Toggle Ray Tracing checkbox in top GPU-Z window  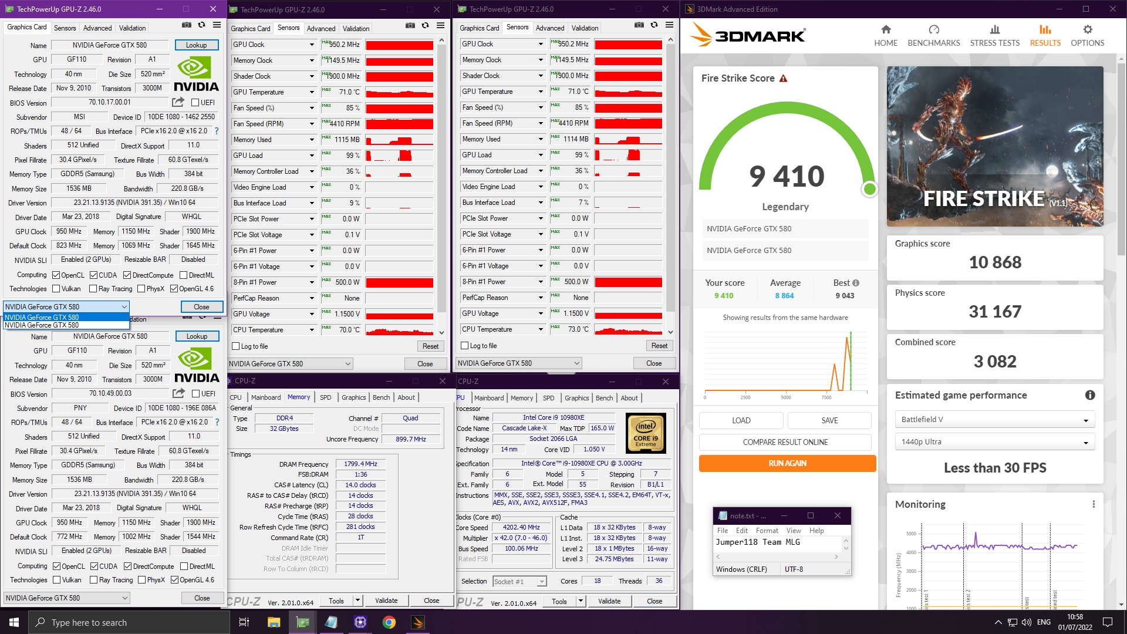click(93, 289)
